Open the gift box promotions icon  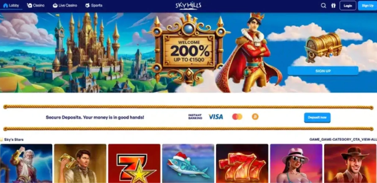point(333,5)
